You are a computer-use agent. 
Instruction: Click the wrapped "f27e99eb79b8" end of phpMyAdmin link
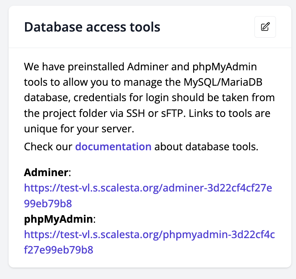[58, 250]
